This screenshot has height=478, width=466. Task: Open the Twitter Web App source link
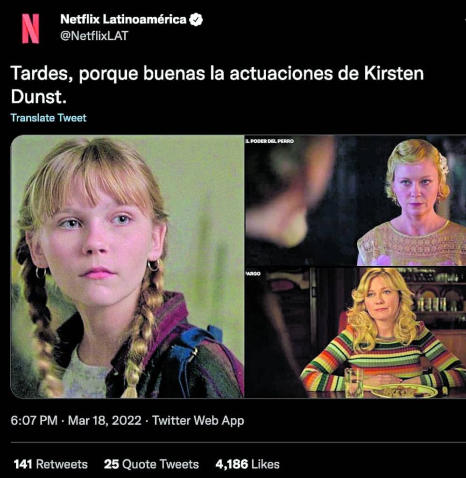pos(198,421)
